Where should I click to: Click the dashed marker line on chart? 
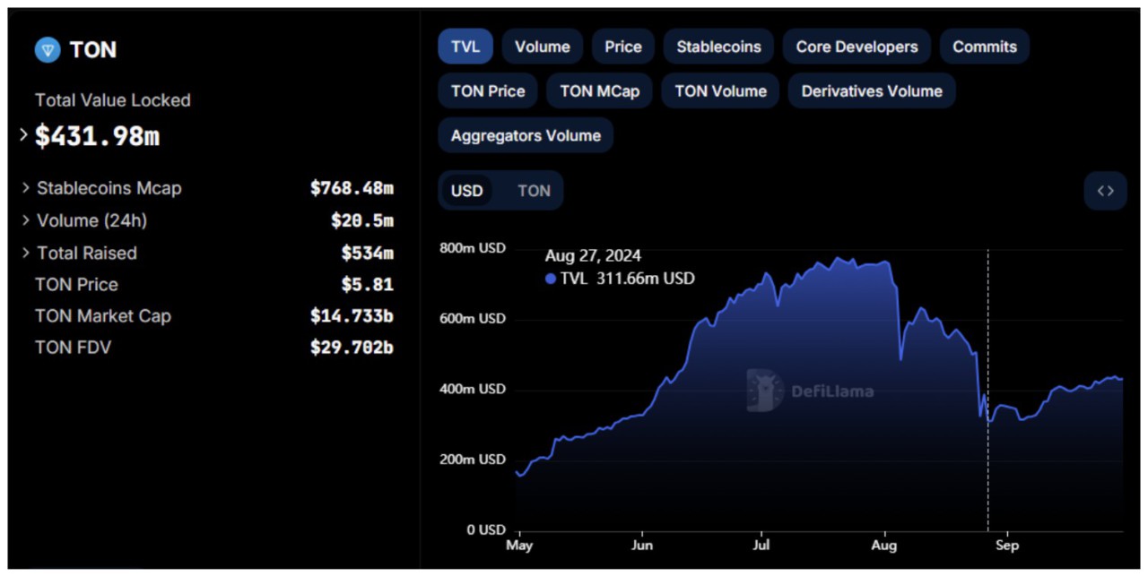tap(988, 385)
